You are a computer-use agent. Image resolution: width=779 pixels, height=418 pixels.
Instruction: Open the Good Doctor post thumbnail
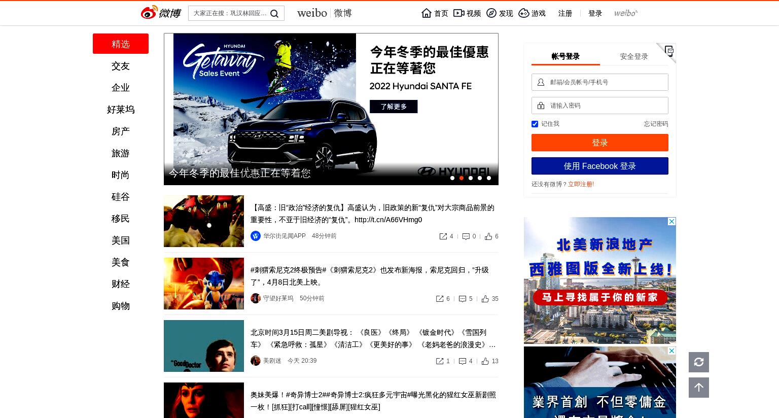coord(204,346)
